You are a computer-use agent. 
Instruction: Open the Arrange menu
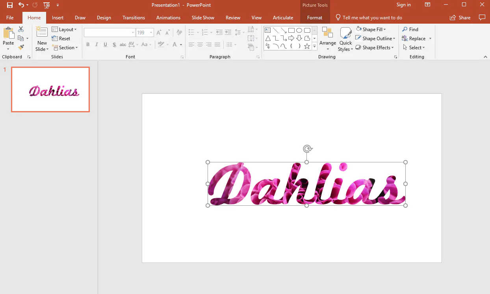(328, 39)
